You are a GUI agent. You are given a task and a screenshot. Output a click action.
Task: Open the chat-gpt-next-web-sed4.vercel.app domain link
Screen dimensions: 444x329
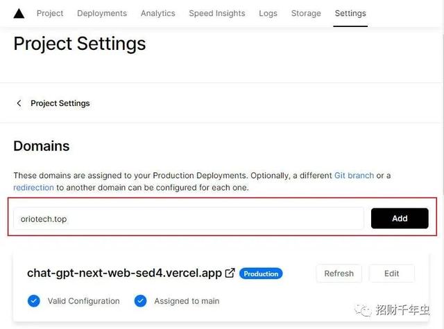pyautogui.click(x=123, y=274)
